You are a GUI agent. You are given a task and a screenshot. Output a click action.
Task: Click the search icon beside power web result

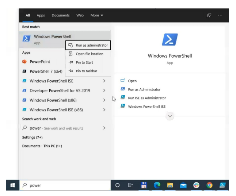tap(24, 128)
